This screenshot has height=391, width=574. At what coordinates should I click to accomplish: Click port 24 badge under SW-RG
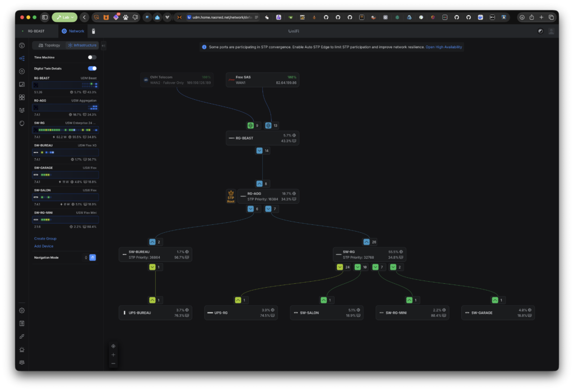coord(343,267)
